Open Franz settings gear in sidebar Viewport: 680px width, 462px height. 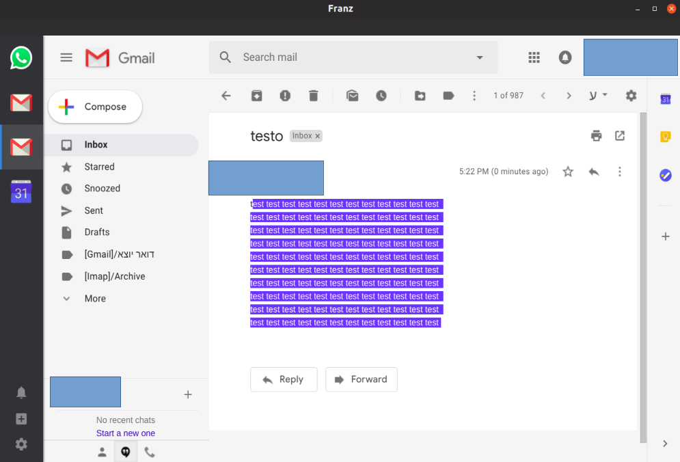tap(21, 444)
